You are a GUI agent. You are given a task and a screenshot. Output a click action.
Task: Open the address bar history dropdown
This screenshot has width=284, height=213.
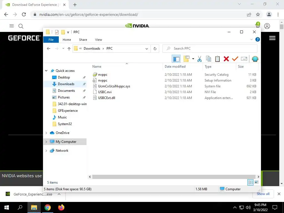tap(147, 49)
